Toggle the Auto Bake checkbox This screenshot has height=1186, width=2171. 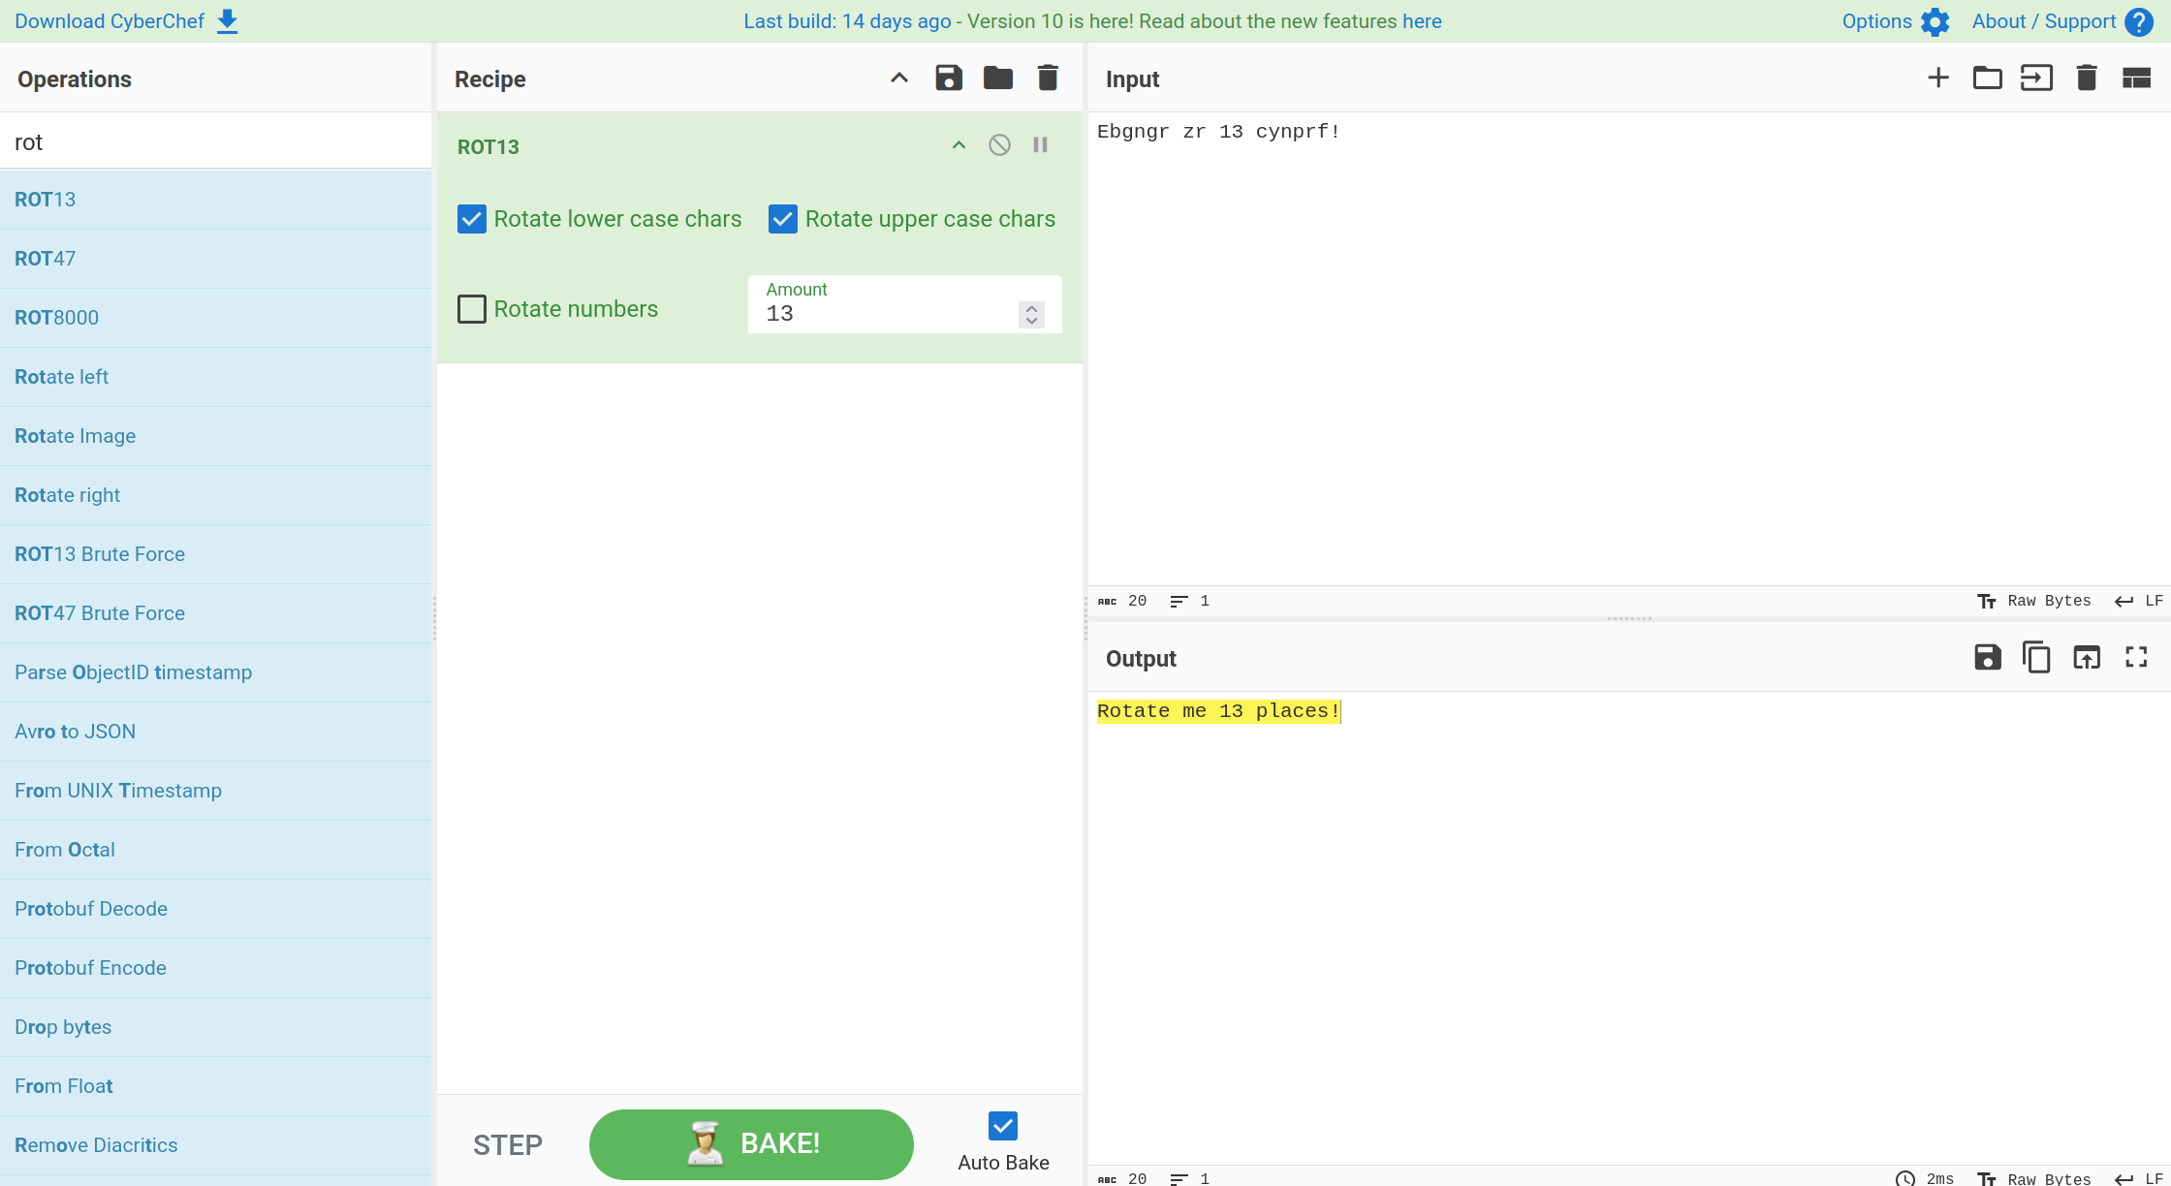pyautogui.click(x=1003, y=1126)
